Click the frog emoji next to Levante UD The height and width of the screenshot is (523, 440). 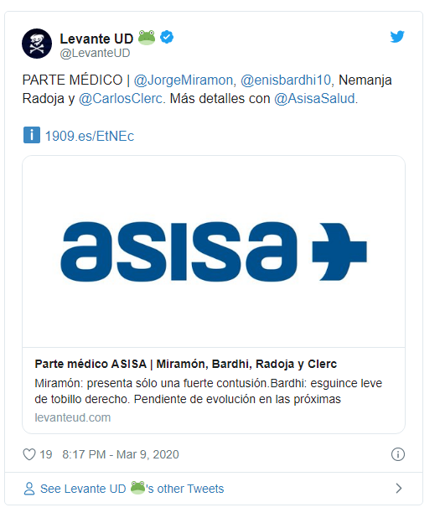147,38
